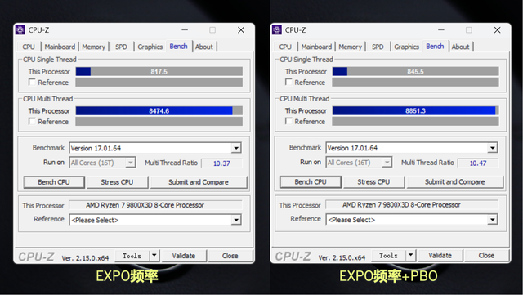Click Multi Thread Ratio value 10.47
Viewport: 523px width, 295px height.
point(478,163)
